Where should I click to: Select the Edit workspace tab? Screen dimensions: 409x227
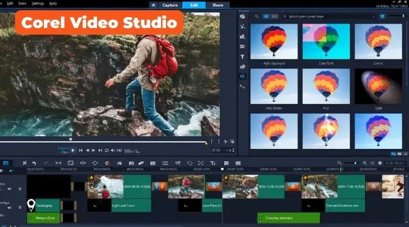pyautogui.click(x=194, y=5)
